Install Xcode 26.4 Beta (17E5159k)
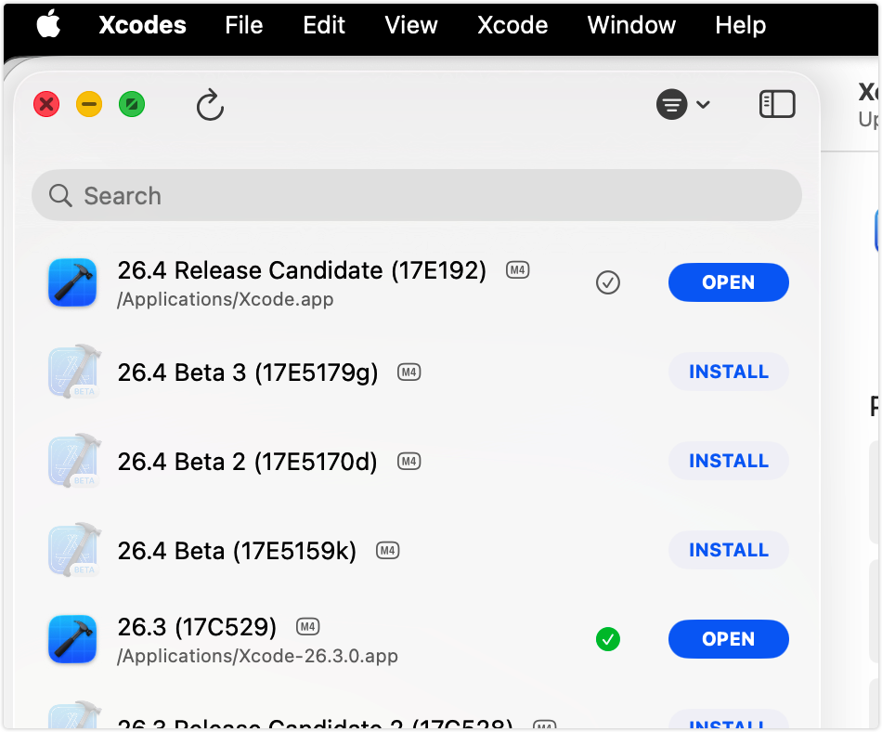 point(728,550)
